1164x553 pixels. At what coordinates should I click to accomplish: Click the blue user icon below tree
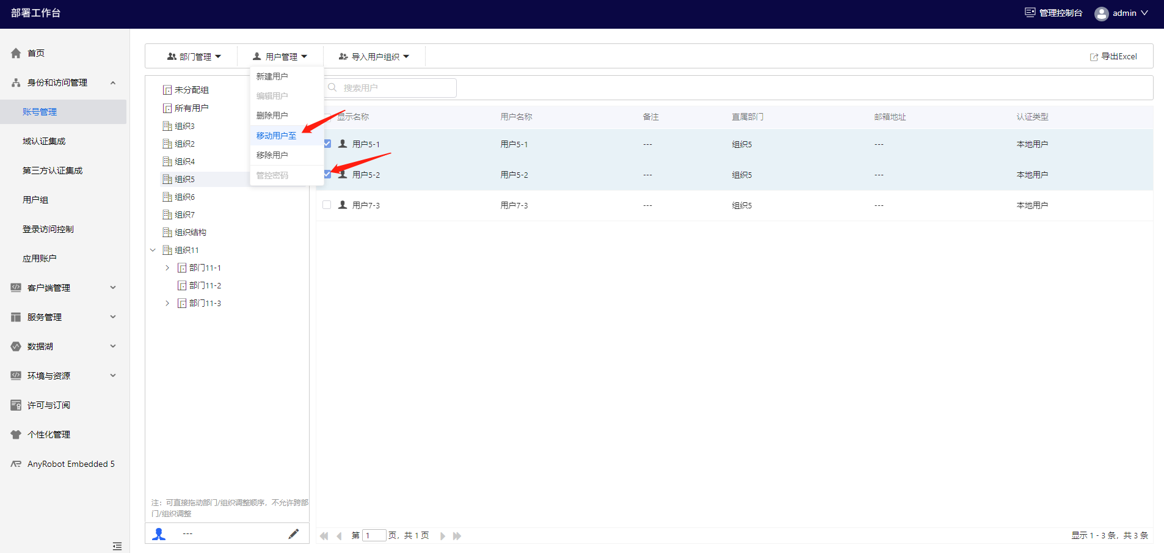[x=159, y=534]
